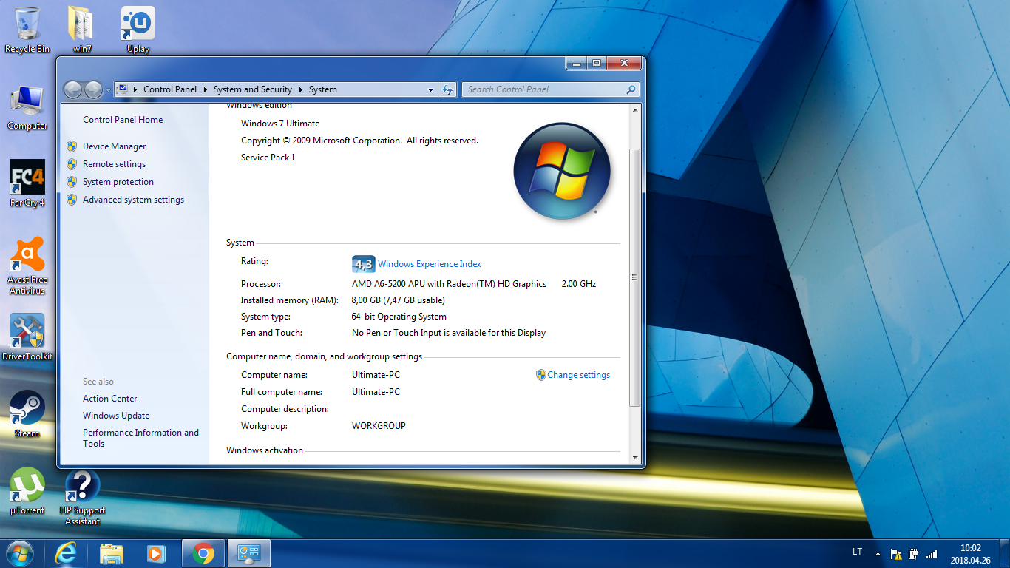Click the forward navigation arrow

(x=93, y=89)
